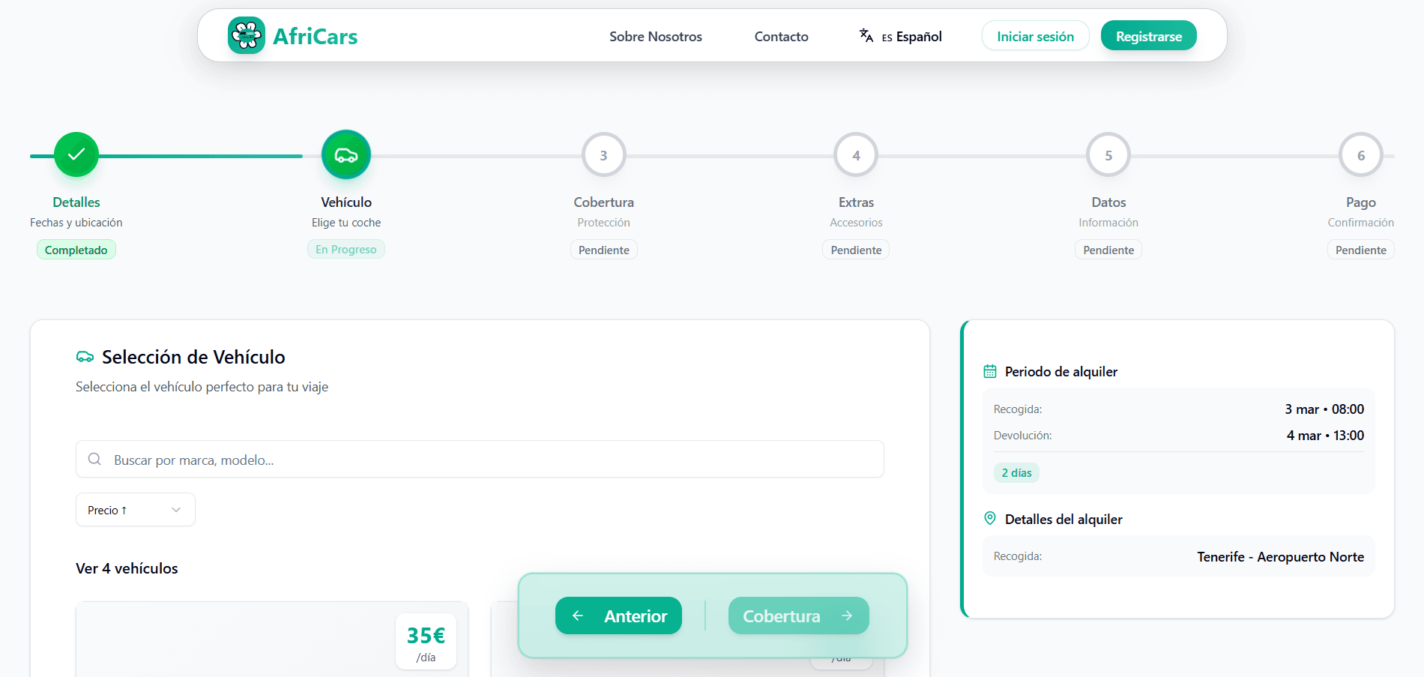This screenshot has height=677, width=1424.
Task: Open the Precio sort dropdown
Action: point(135,510)
